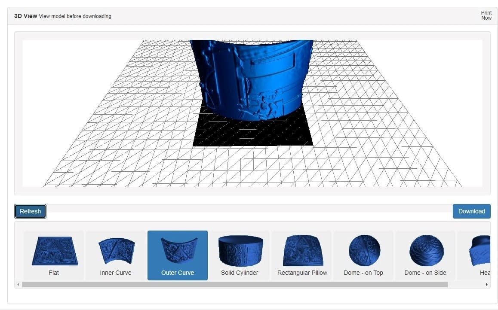Click the Flat label text
The image size is (498, 310).
point(54,273)
